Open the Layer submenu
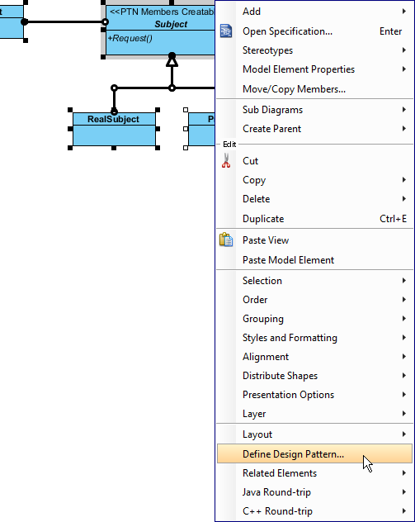 [x=314, y=414]
